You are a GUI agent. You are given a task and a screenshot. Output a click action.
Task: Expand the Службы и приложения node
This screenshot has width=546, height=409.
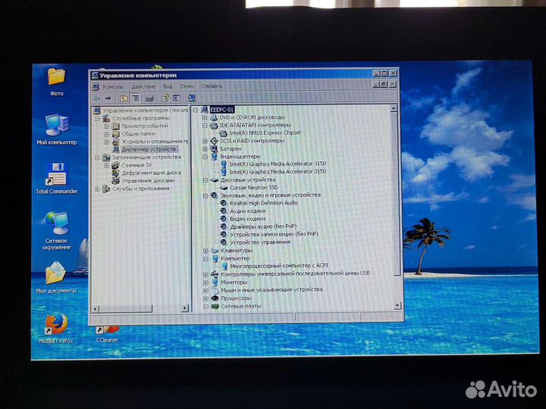coord(98,189)
